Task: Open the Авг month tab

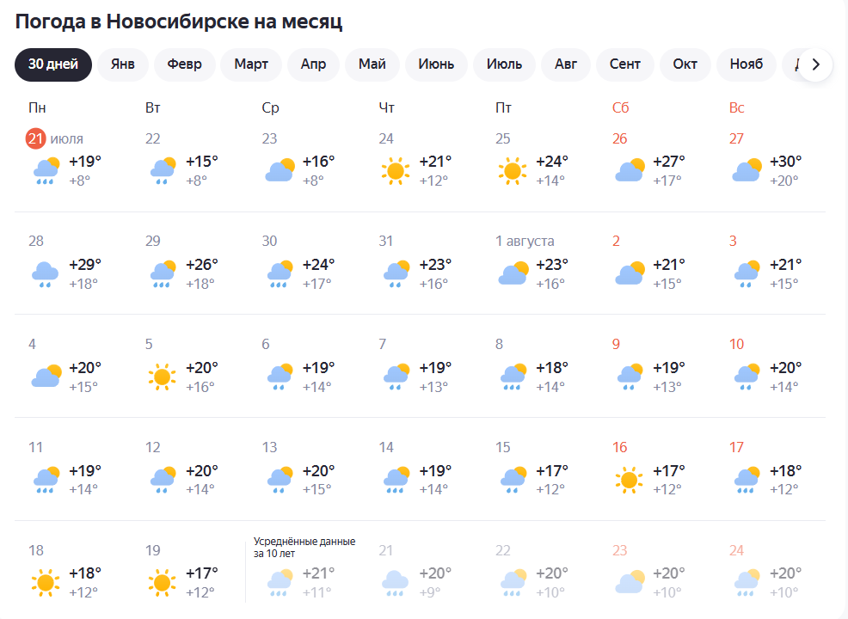Action: pyautogui.click(x=566, y=64)
